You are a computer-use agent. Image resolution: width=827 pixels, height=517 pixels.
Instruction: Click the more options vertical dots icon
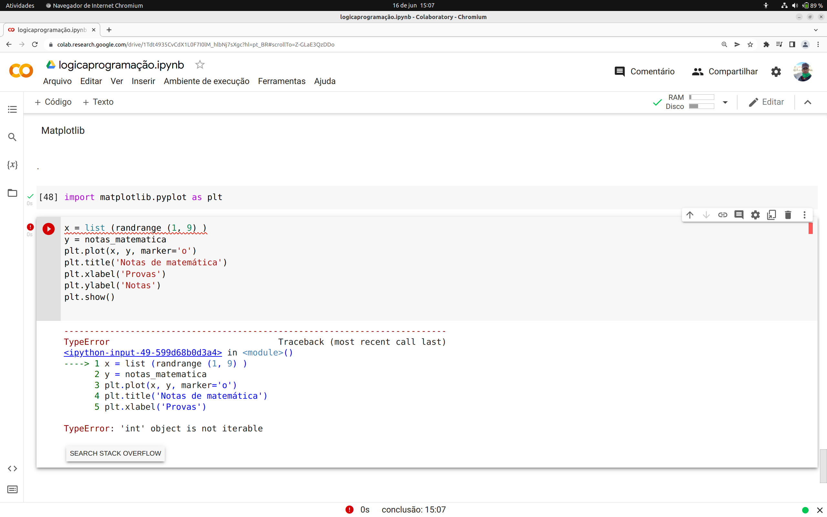click(804, 215)
